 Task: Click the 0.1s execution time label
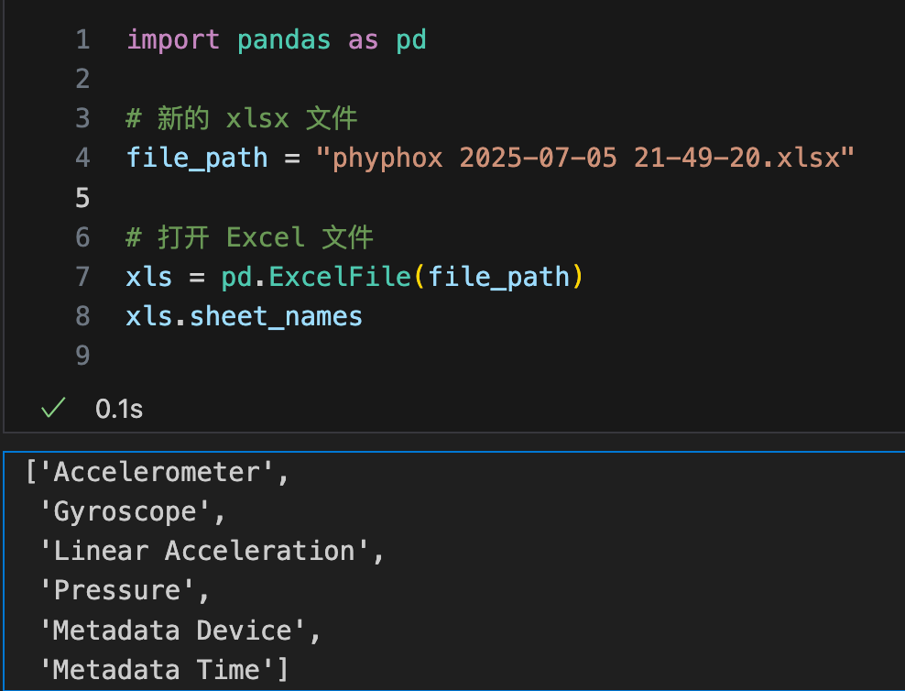119,409
